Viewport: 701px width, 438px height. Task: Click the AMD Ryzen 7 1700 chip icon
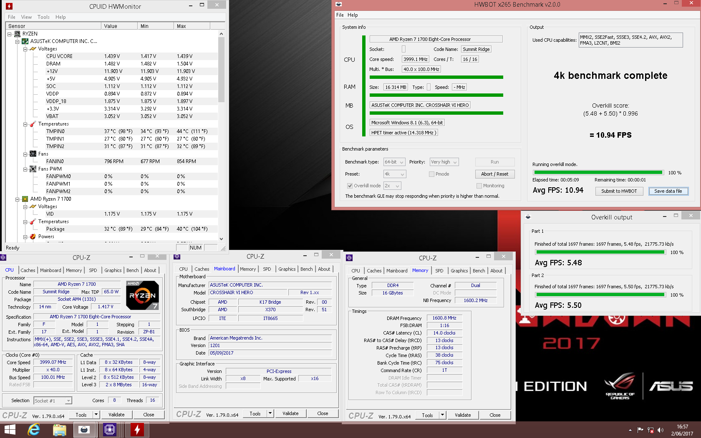25,199
